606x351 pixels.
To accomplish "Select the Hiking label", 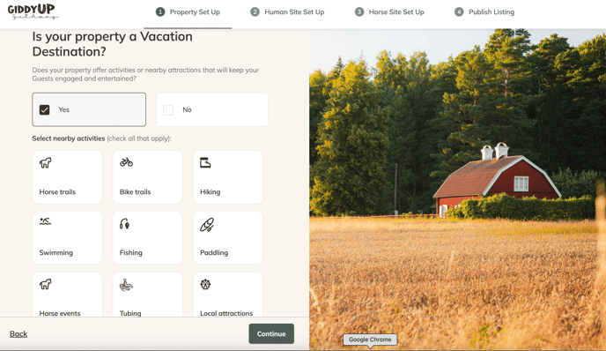I will point(210,192).
